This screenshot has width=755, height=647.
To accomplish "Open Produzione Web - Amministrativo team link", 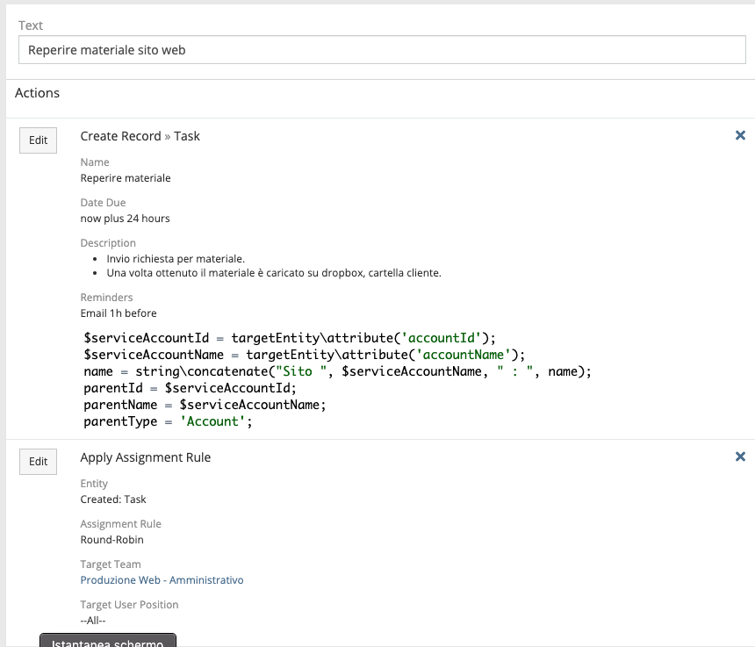I will tap(162, 580).
